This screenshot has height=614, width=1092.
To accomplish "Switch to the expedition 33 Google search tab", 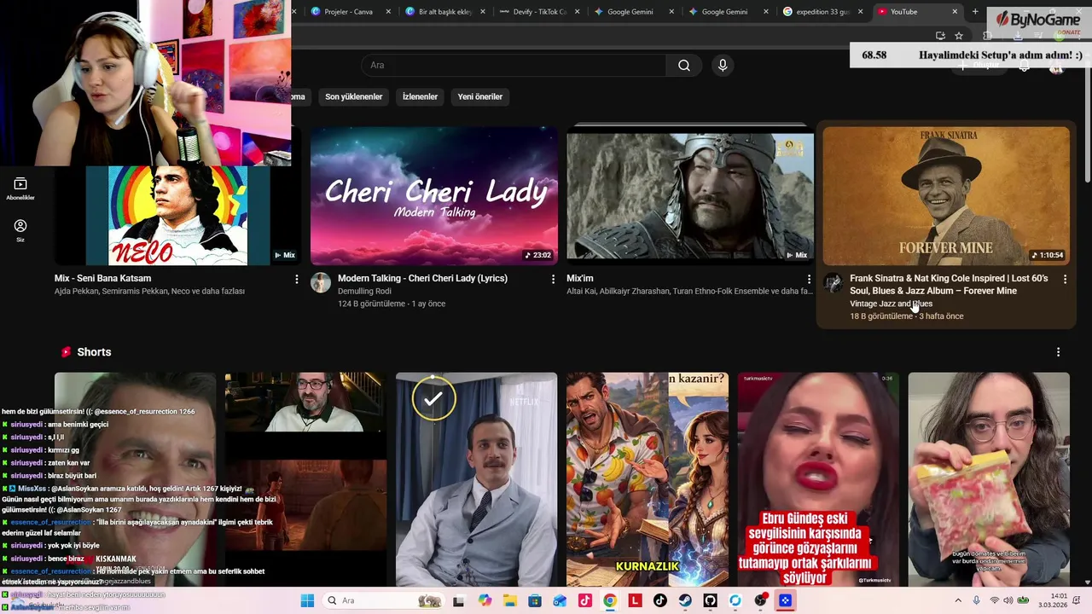I will [x=822, y=12].
